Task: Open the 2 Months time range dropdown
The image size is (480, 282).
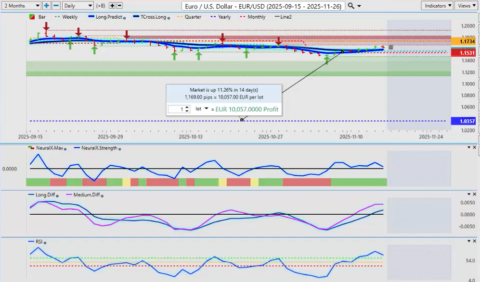Action: (21, 5)
